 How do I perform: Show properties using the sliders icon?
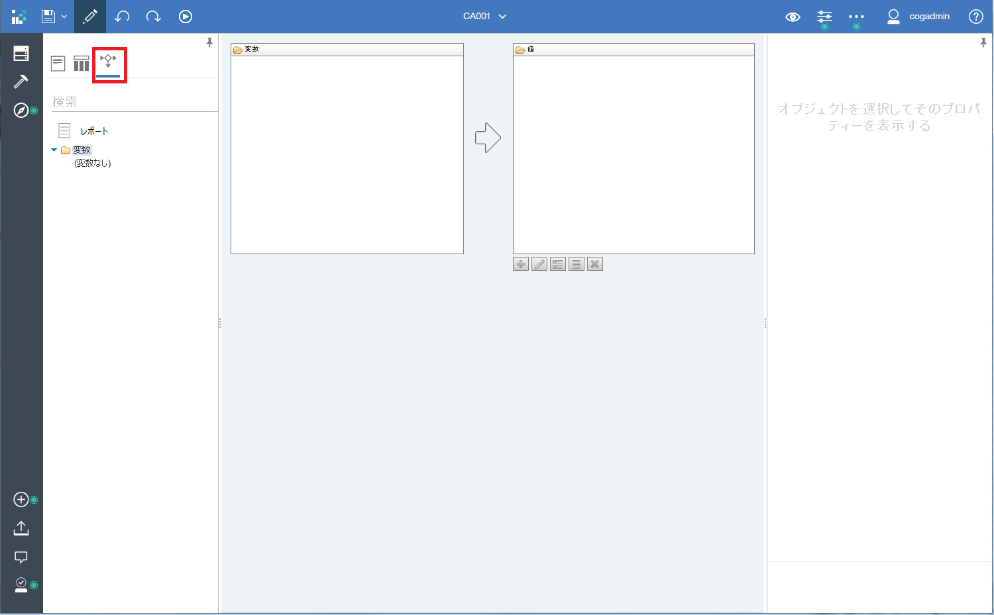824,17
